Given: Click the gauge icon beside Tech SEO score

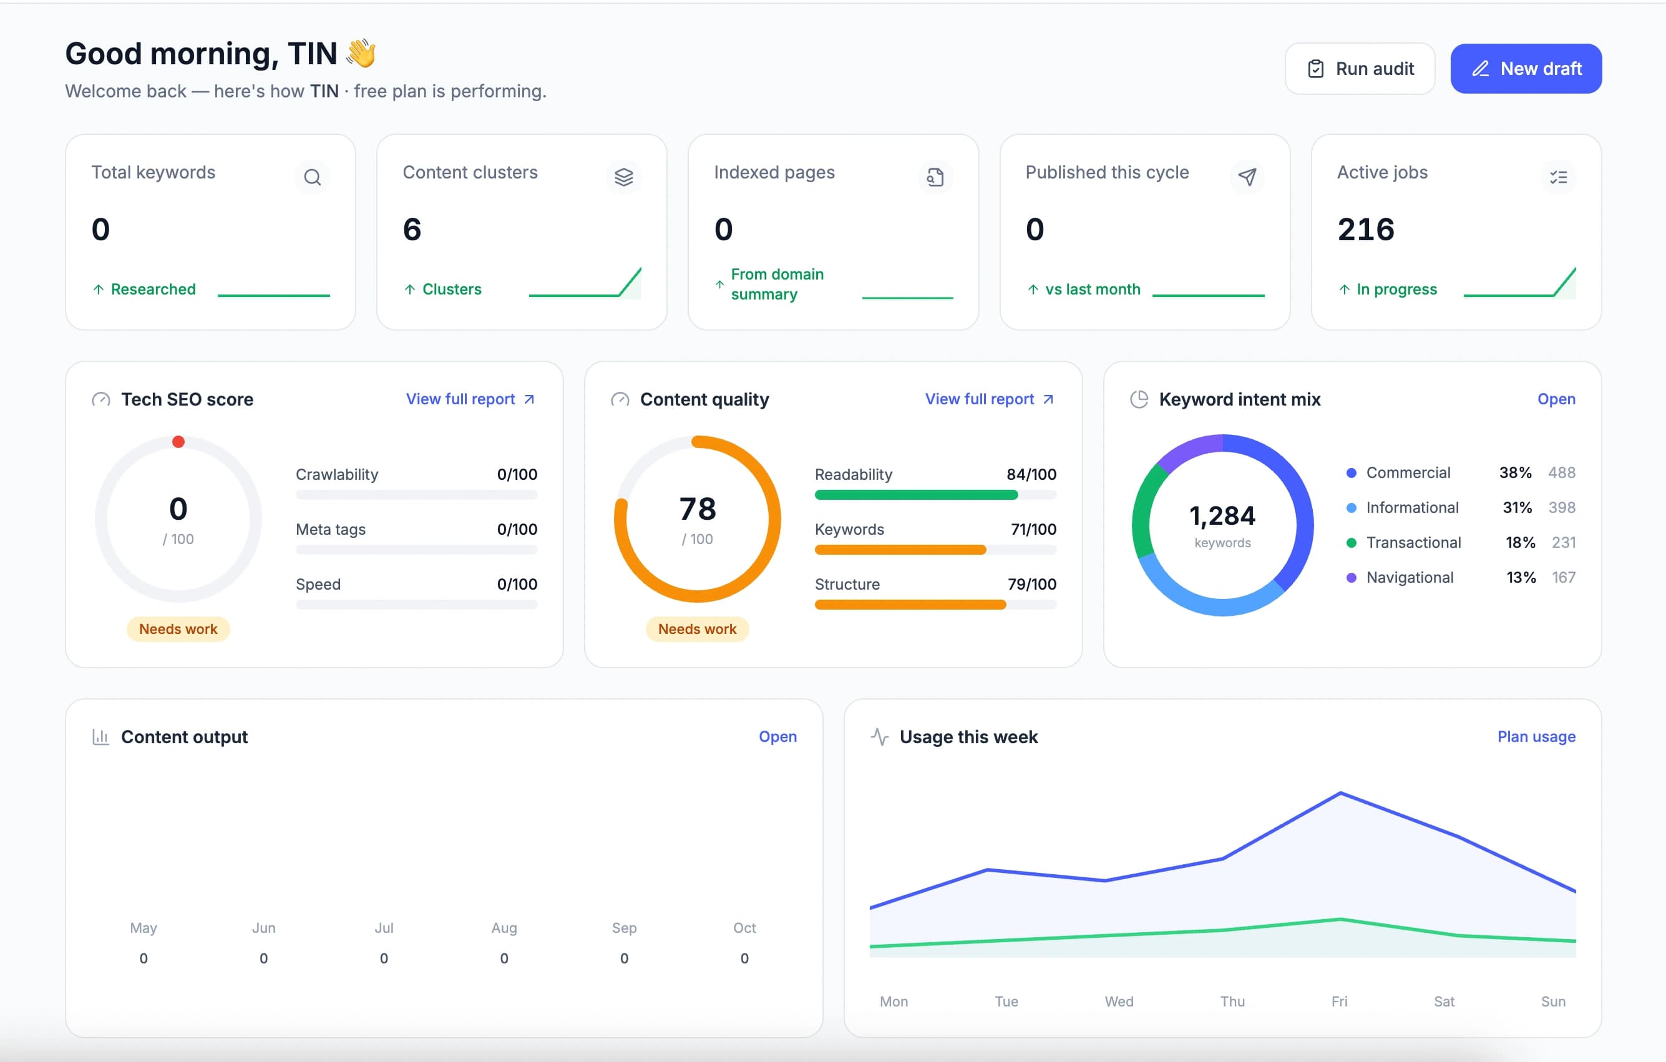Looking at the screenshot, I should click(101, 399).
